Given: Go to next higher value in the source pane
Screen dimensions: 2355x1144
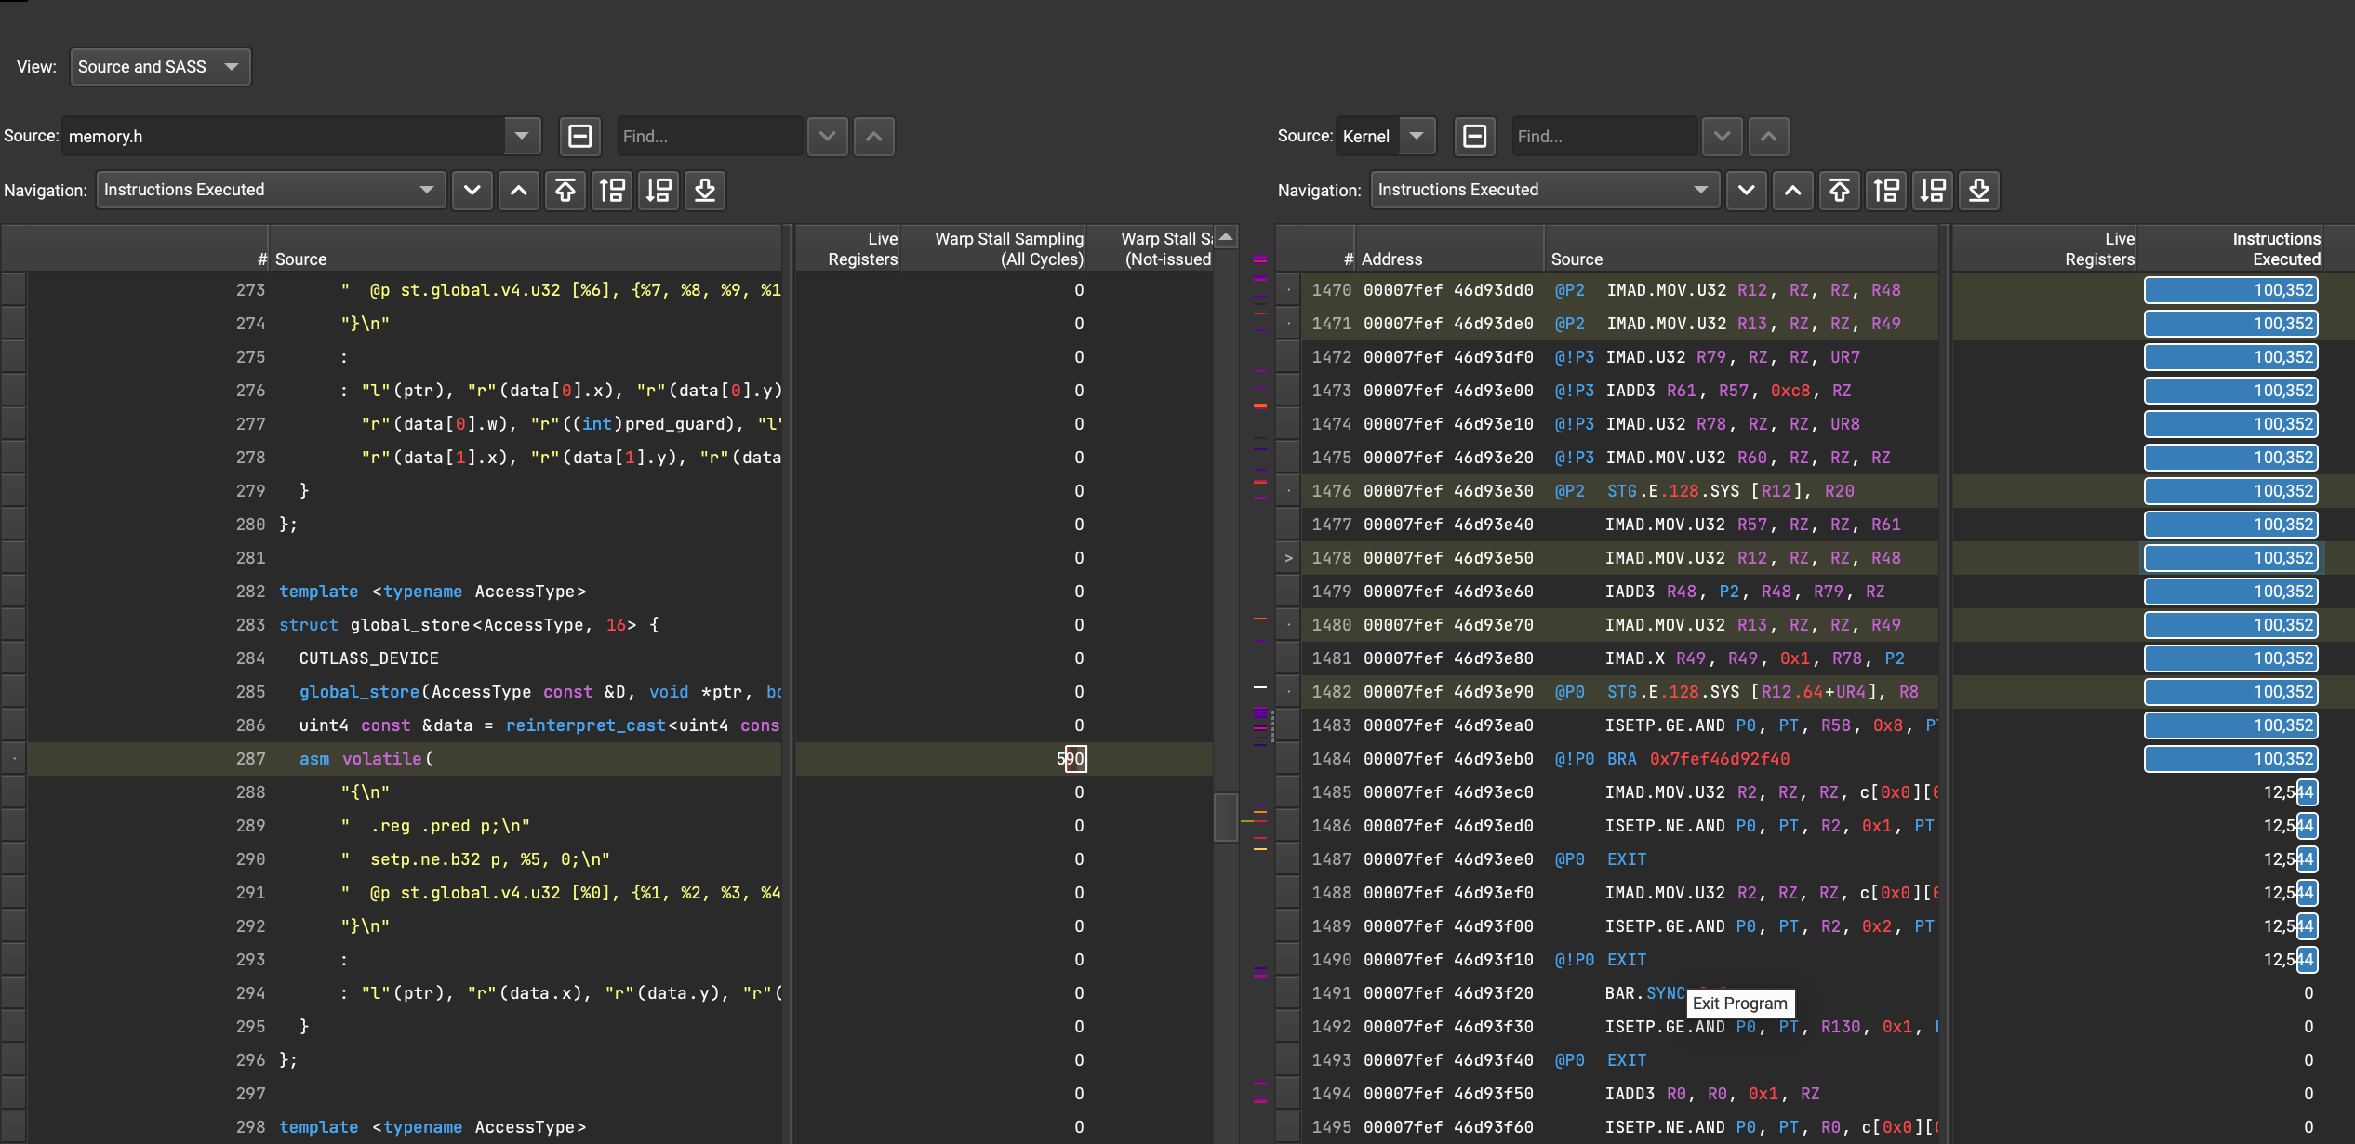Looking at the screenshot, I should click(x=612, y=191).
